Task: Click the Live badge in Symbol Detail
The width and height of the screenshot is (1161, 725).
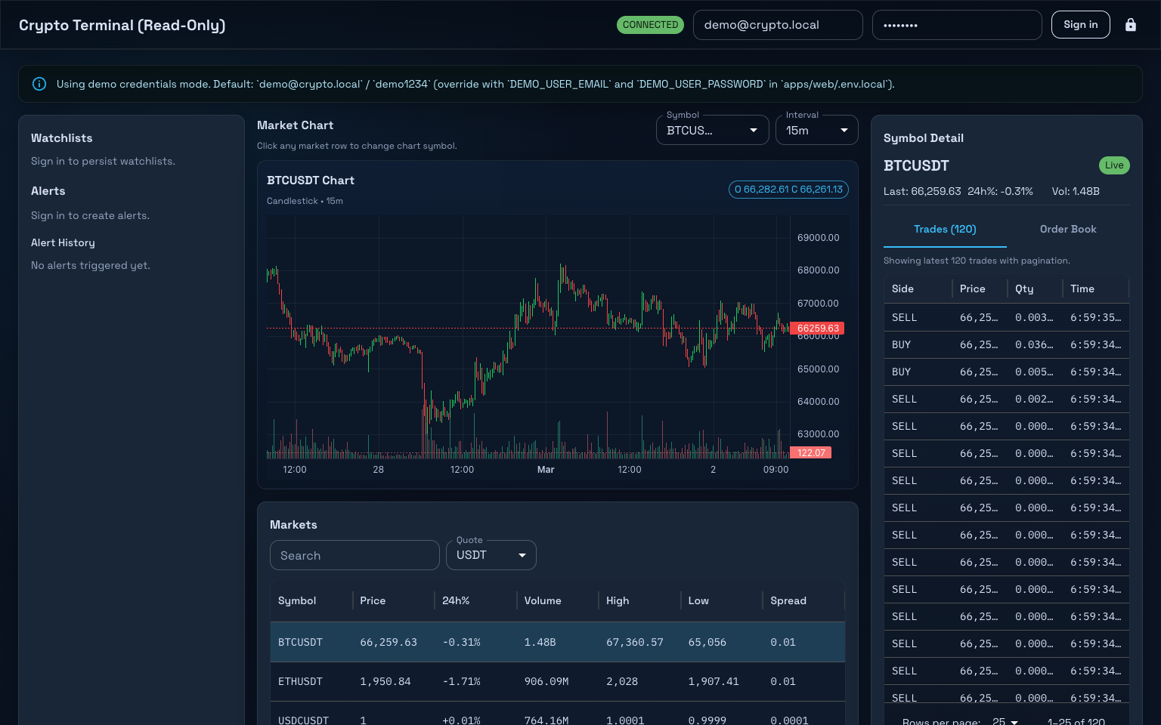Action: [x=1113, y=165]
